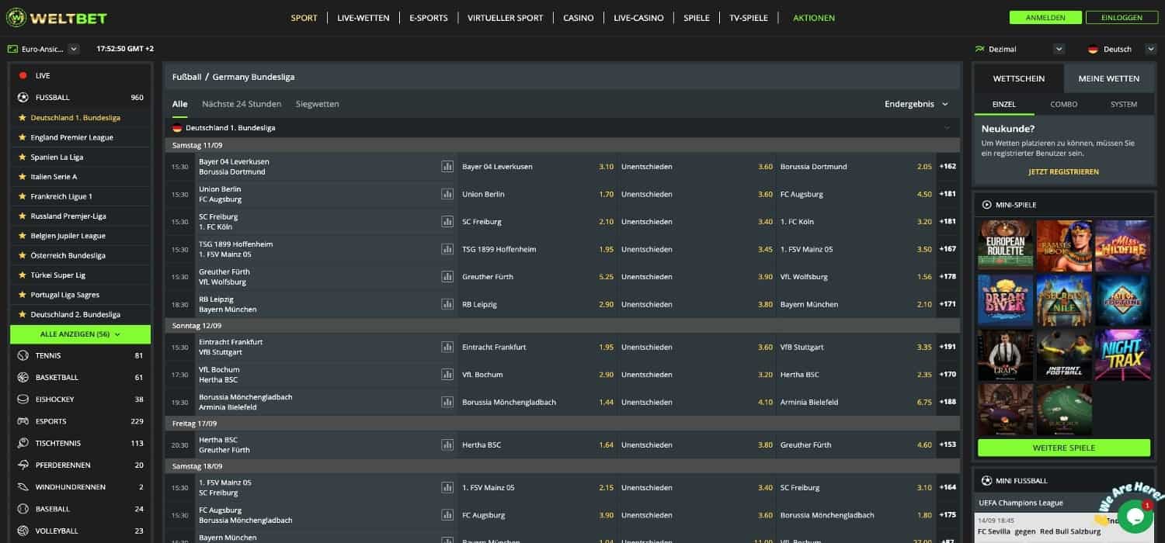Open statistics icon for Hertha BSC vs Fürth
This screenshot has width=1165, height=543.
coord(447,444)
